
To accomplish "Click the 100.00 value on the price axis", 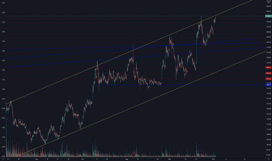I will (268, 145).
